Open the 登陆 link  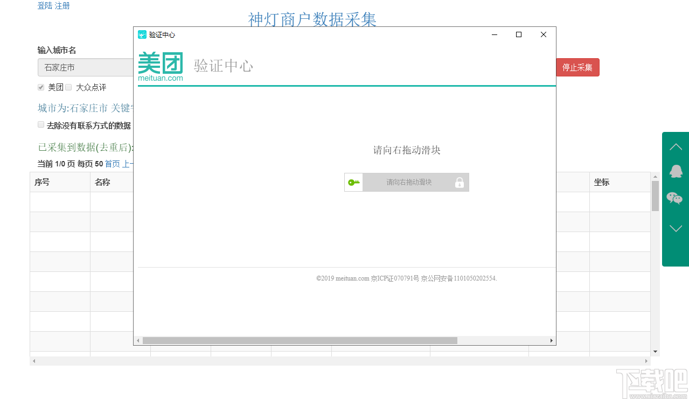point(45,5)
